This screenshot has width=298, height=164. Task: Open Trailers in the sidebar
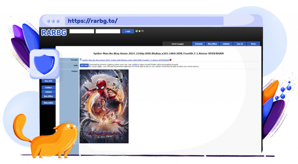[49, 87]
